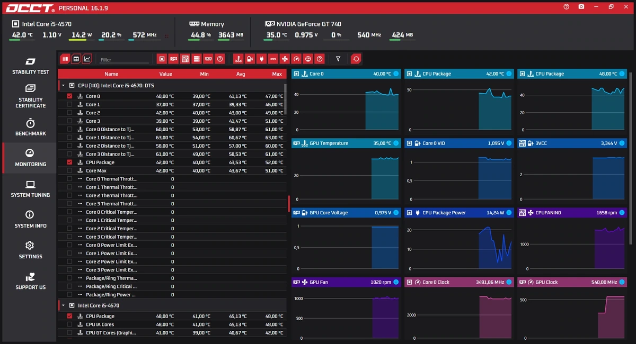This screenshot has width=636, height=344.
Task: Toggle the square icon on Core 0 VID graph
Action: coord(410,143)
